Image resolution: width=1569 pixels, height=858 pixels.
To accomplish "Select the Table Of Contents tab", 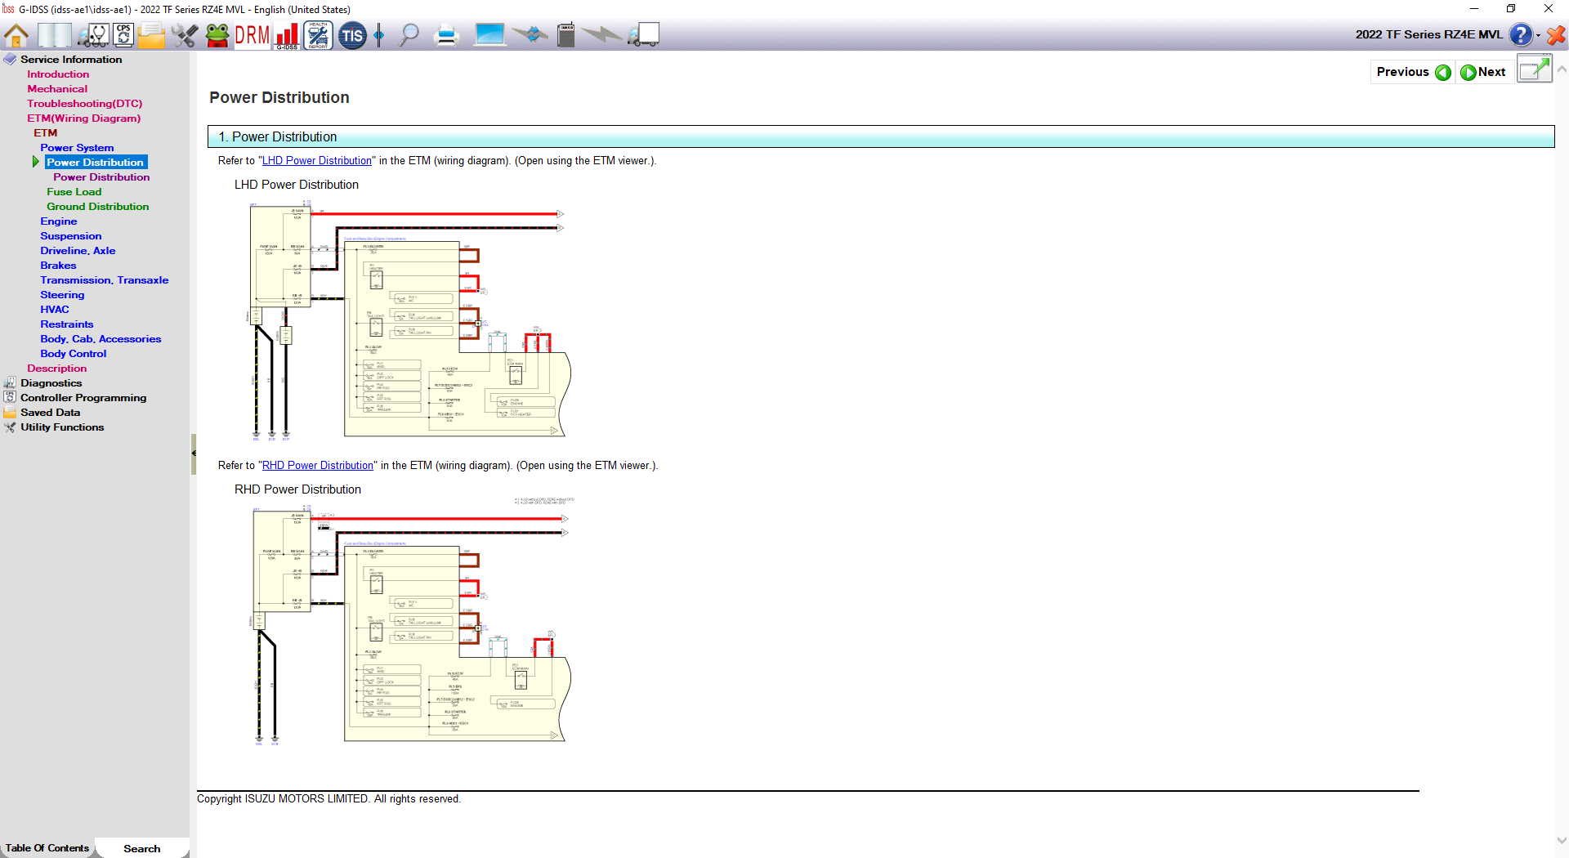I will tap(47, 848).
